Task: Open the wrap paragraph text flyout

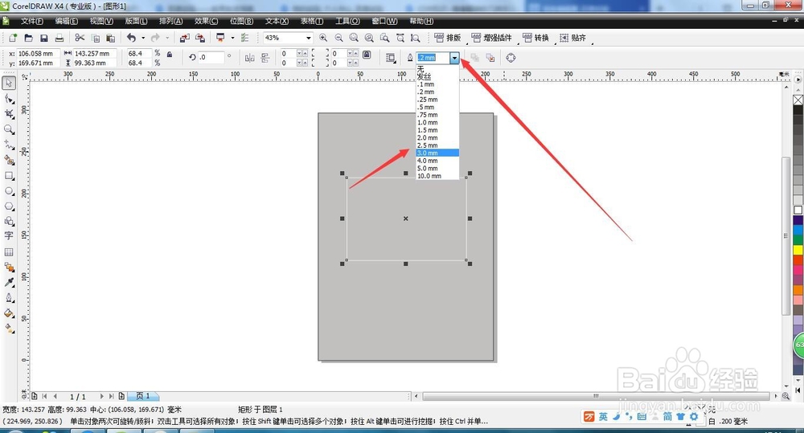Action: click(390, 58)
